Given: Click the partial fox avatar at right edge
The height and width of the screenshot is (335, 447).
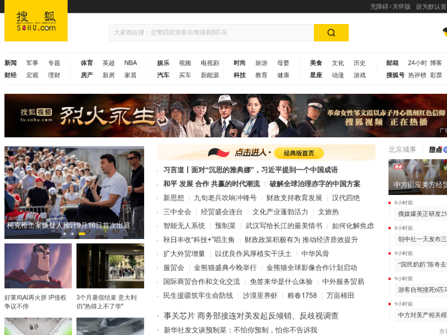Looking at the screenshot, I should (x=444, y=32).
